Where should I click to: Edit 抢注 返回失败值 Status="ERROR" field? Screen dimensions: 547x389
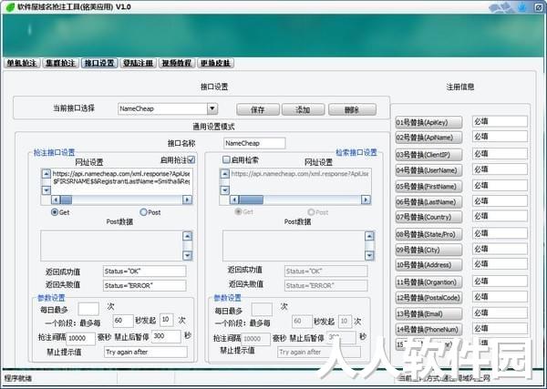(x=144, y=285)
